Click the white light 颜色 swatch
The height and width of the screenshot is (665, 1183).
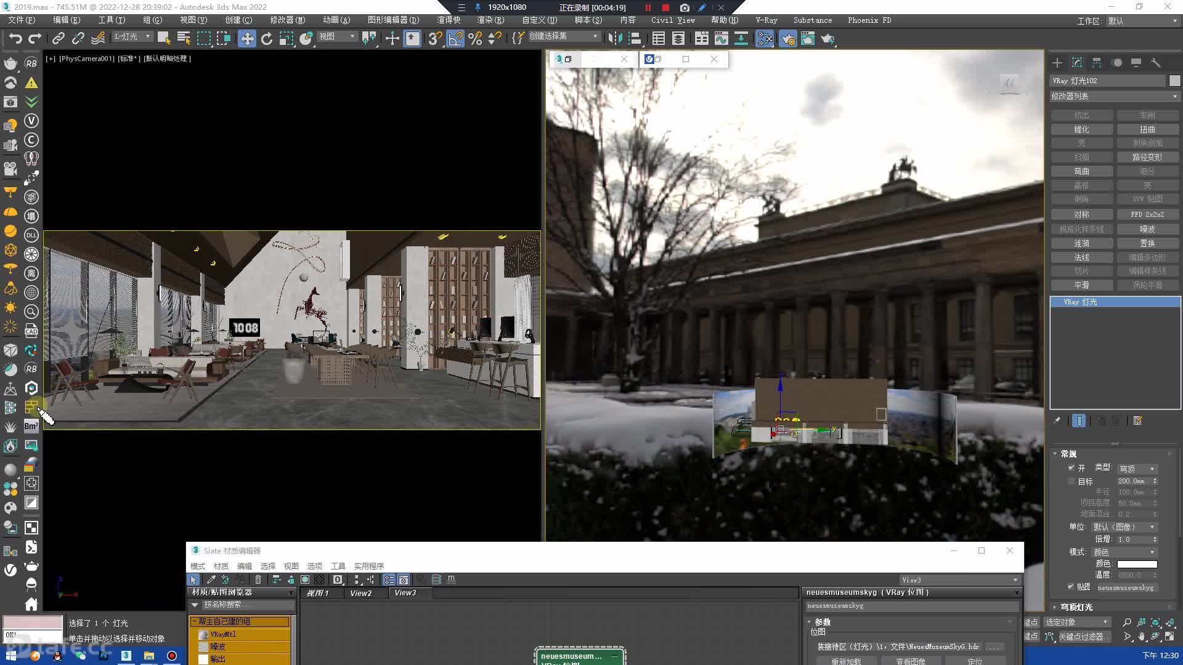1137,564
